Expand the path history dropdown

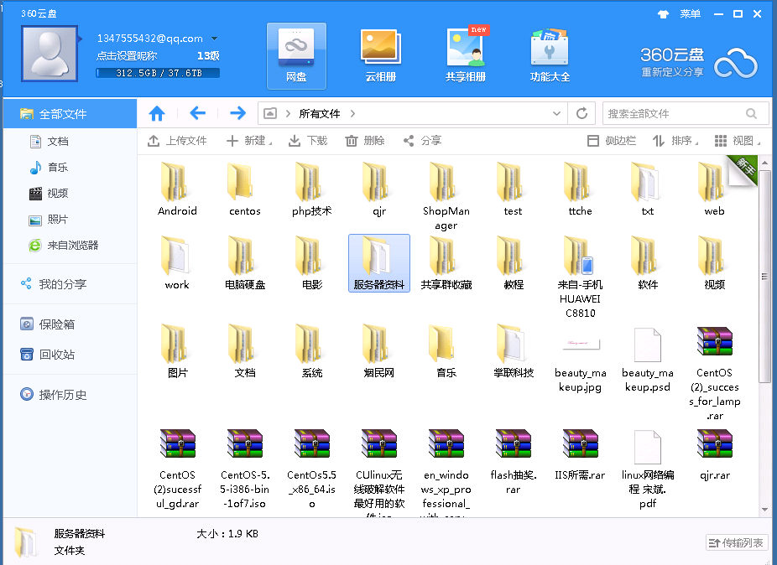(x=556, y=113)
